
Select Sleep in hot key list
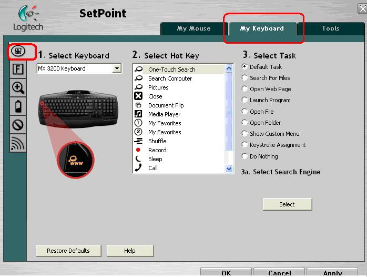[x=179, y=159]
